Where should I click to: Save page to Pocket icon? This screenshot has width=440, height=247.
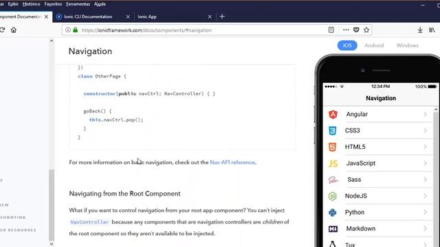[356, 30]
